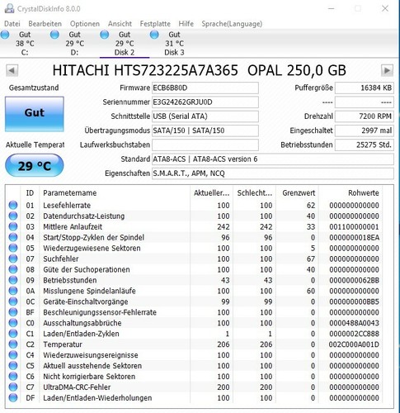Click the Firmware field ECB6B80D

pos(205,88)
